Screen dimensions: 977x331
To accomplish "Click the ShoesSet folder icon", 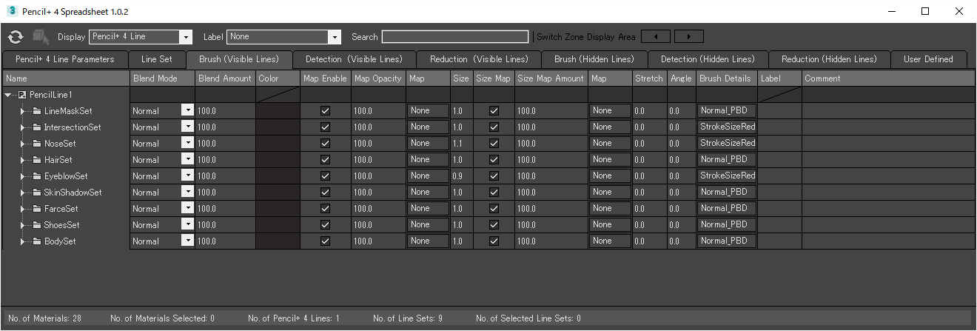I will pos(37,225).
